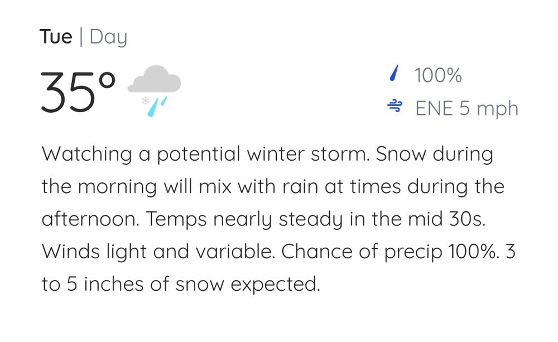Click the ENE 5 mph wind text
The width and height of the screenshot is (558, 342).
466,108
